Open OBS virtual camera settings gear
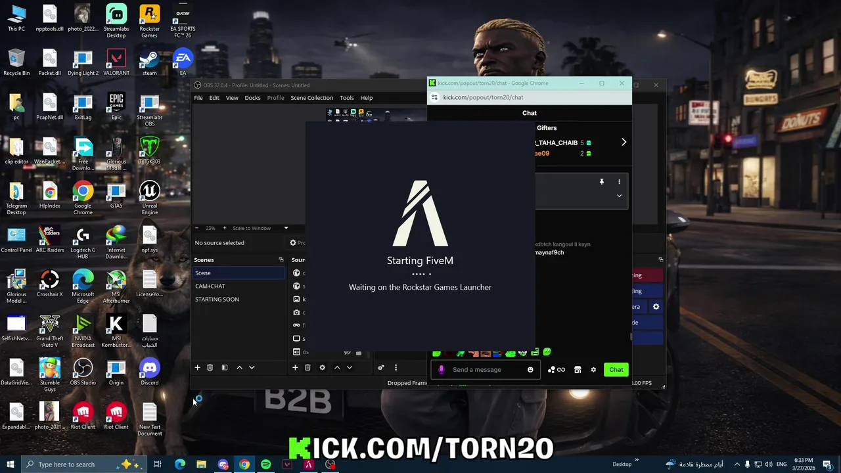841x473 pixels. tap(656, 307)
